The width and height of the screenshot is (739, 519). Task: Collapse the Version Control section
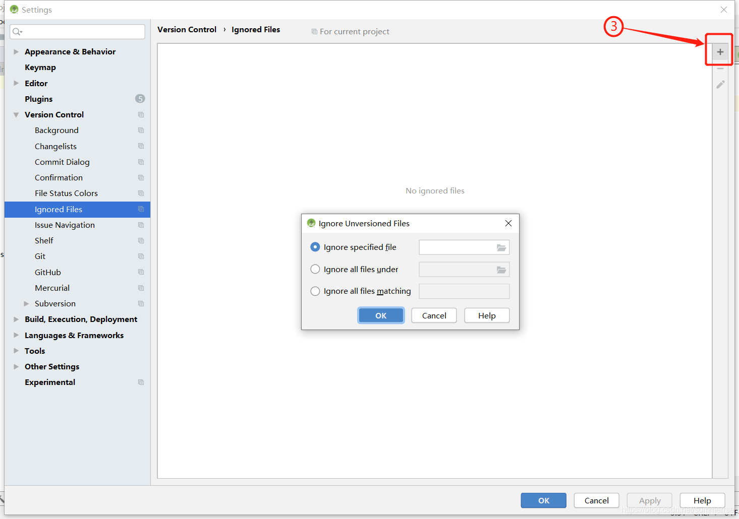coord(16,114)
